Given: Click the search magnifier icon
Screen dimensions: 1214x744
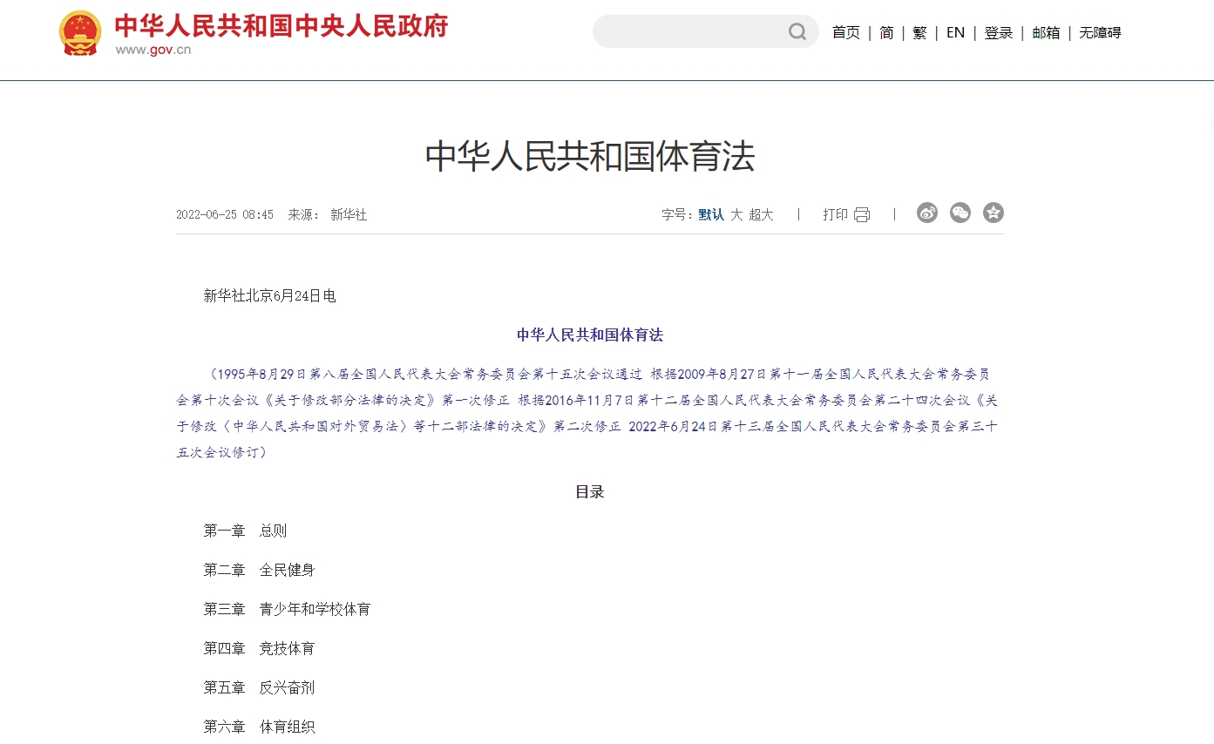Looking at the screenshot, I should (796, 31).
